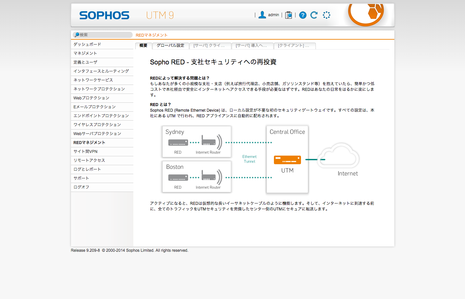The width and height of the screenshot is (465, 299).
Task: Open リモートアクセス menu
Action: [102, 160]
